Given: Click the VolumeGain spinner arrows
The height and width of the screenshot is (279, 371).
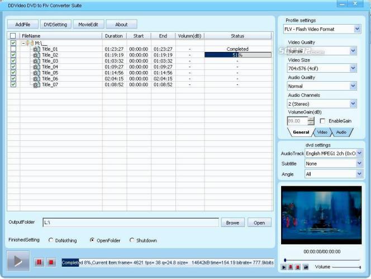Looking at the screenshot, I should click(x=311, y=121).
